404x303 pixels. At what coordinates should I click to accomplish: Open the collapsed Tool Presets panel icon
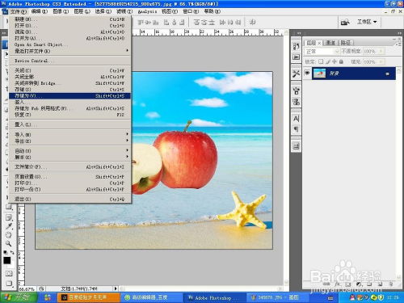pyautogui.click(x=297, y=74)
